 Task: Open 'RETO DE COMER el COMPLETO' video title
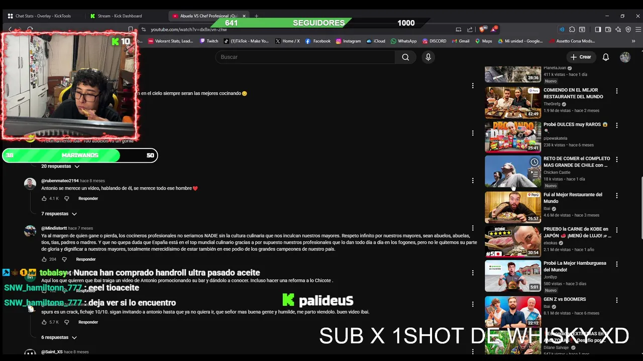[x=577, y=162]
